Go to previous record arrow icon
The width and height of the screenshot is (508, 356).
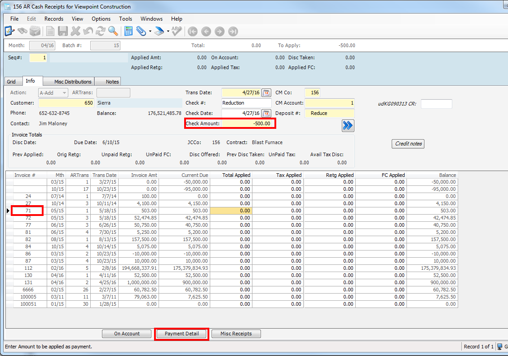(x=206, y=31)
